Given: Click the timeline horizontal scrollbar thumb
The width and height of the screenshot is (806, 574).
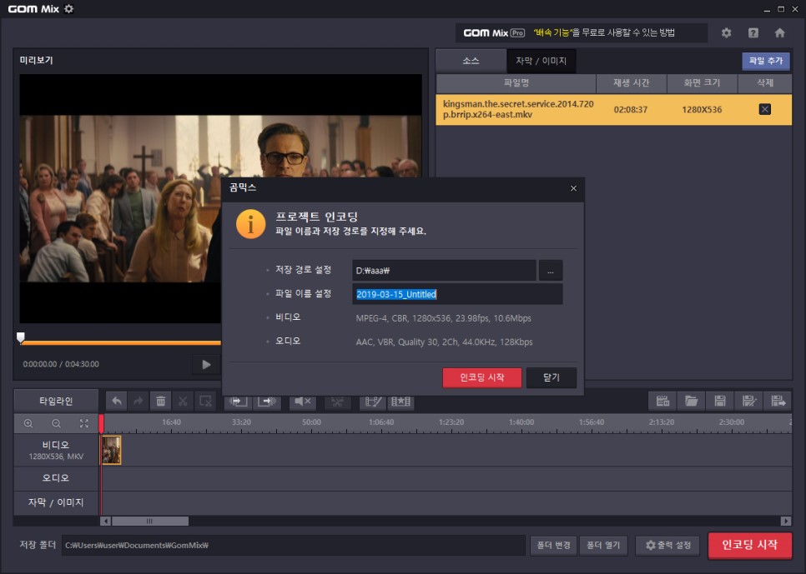Looking at the screenshot, I should [x=149, y=522].
